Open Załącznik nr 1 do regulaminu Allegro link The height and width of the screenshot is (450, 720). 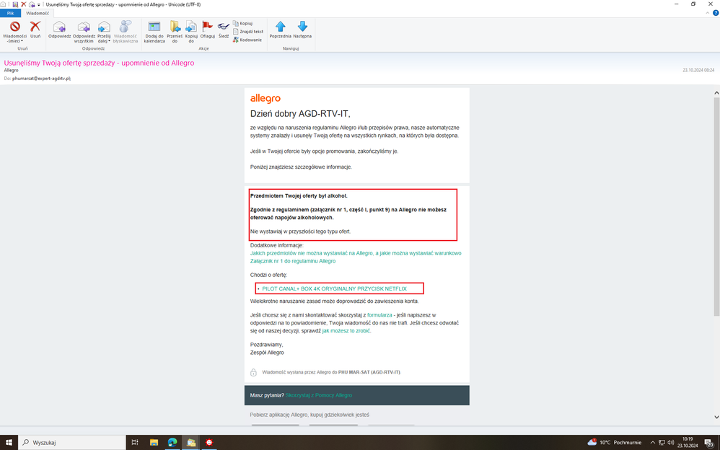click(292, 261)
